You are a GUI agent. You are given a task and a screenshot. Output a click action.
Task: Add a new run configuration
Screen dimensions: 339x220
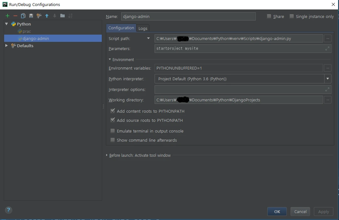(8, 16)
